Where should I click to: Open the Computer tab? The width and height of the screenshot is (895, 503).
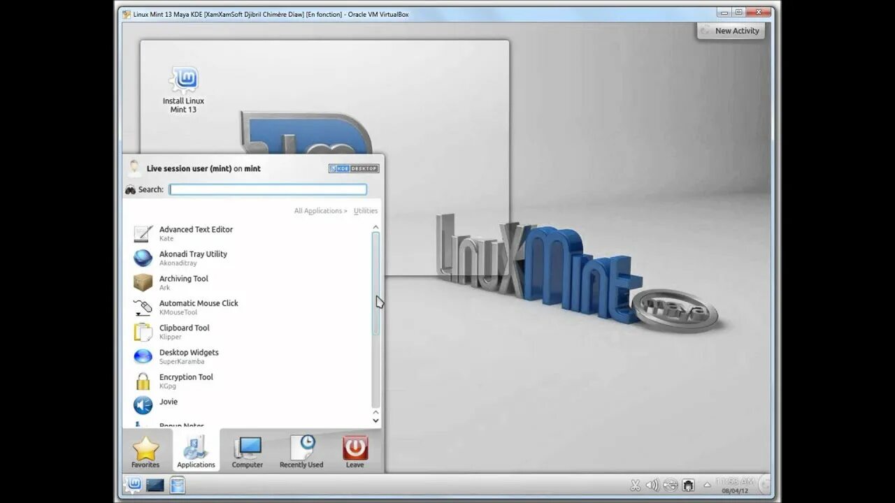(248, 451)
